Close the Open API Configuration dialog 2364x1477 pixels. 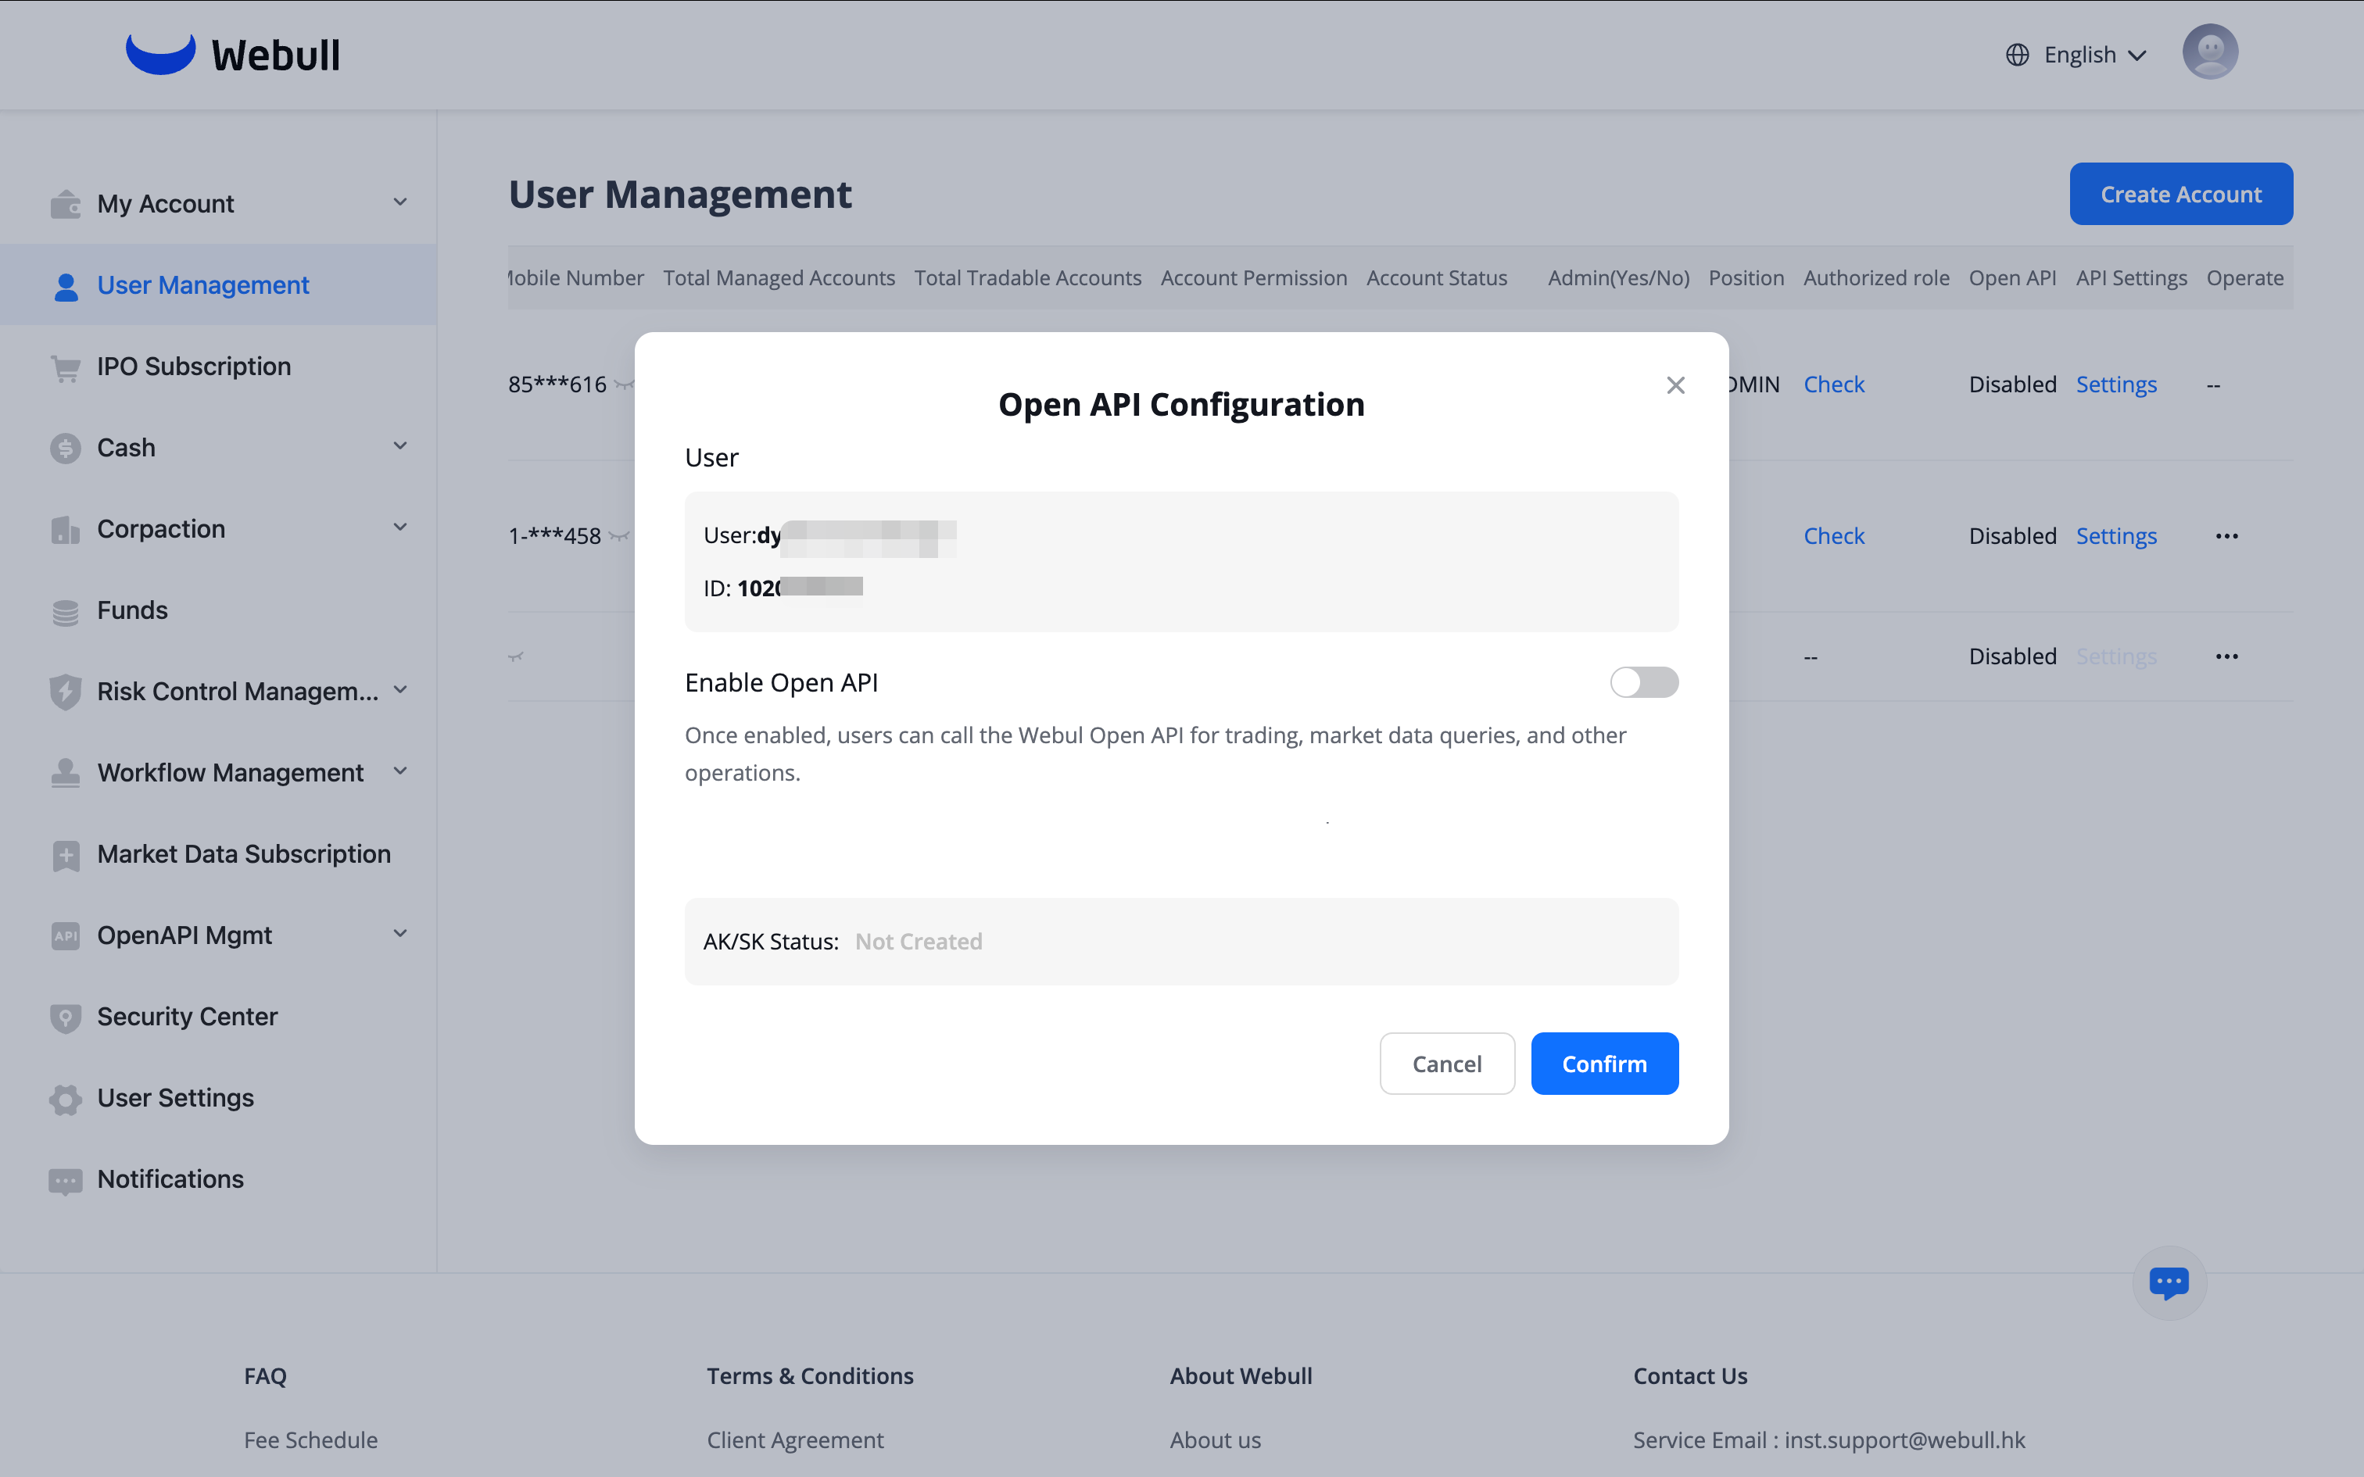(1675, 384)
